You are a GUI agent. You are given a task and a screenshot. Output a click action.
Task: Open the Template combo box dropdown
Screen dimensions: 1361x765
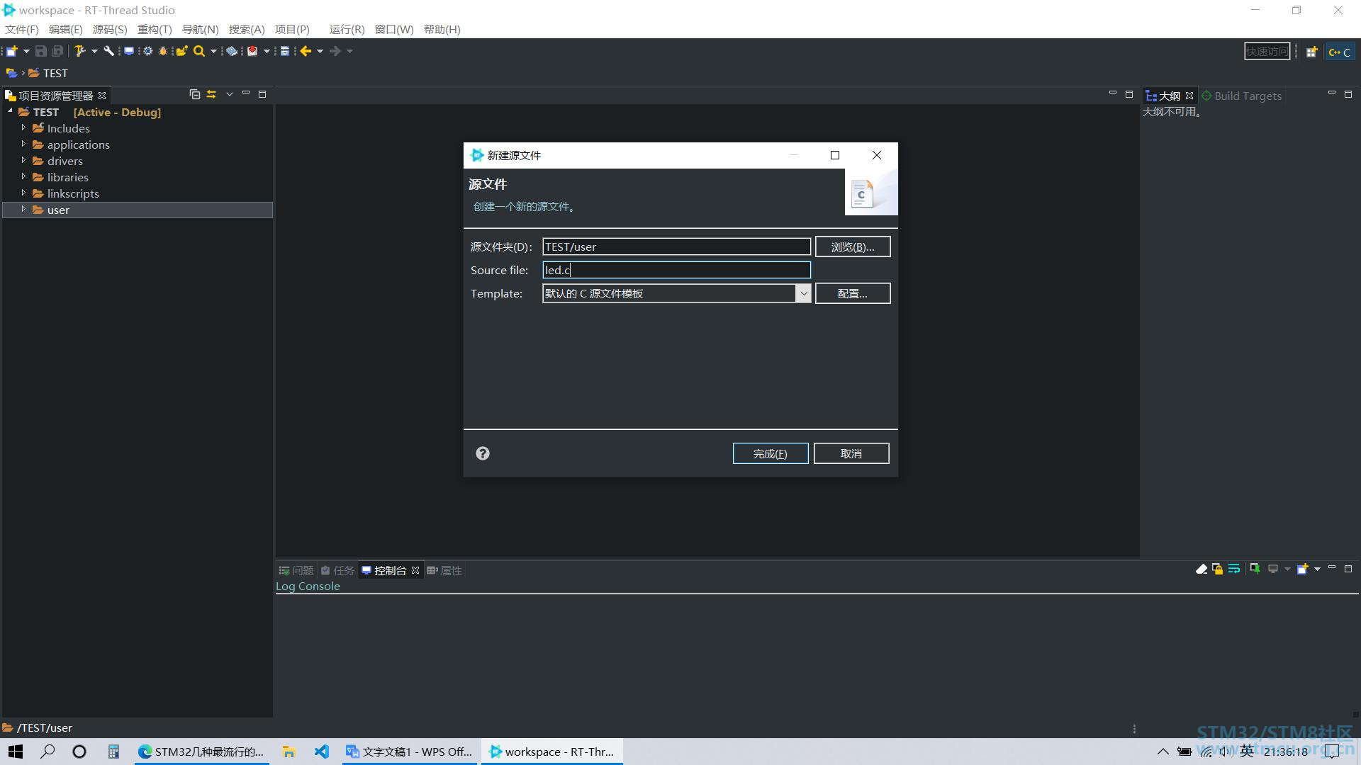pyautogui.click(x=803, y=293)
